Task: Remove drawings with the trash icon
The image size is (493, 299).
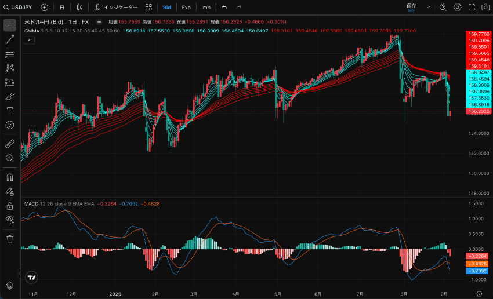Action: (10, 239)
